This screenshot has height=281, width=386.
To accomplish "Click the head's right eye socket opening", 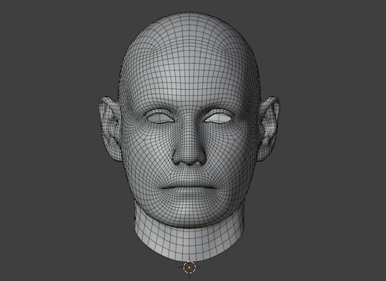I will (161, 118).
